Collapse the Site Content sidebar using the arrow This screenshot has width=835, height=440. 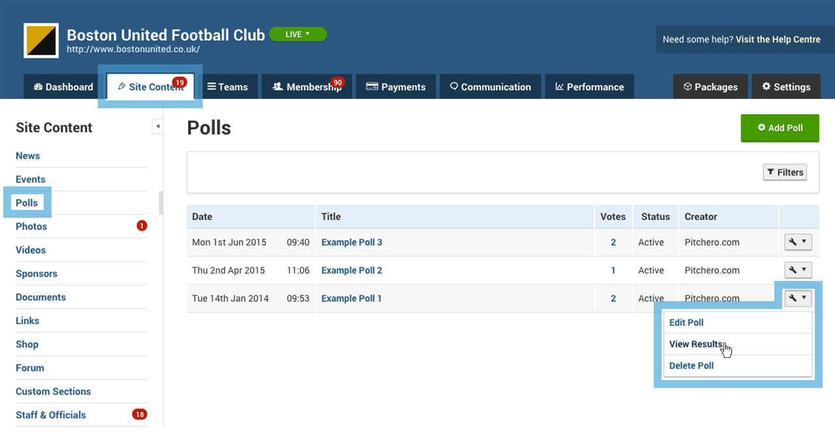pos(157,126)
